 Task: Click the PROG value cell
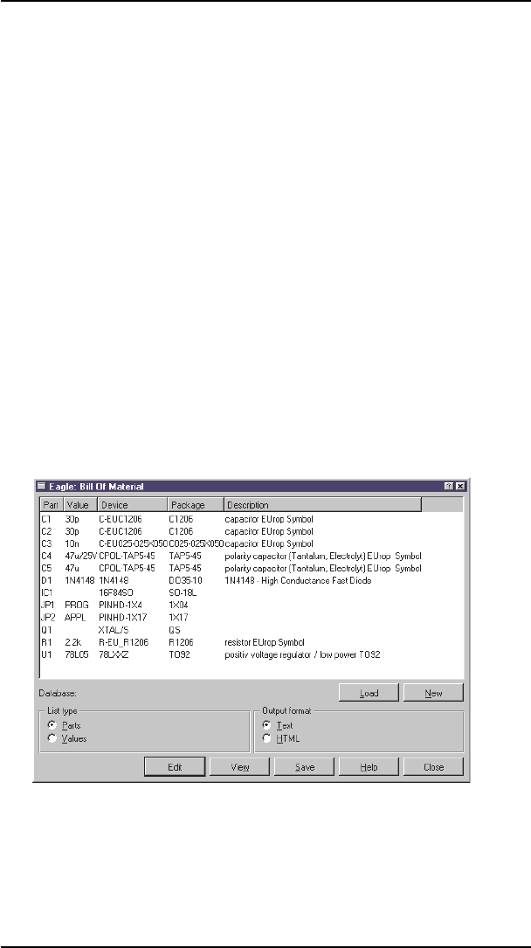pyautogui.click(x=76, y=605)
